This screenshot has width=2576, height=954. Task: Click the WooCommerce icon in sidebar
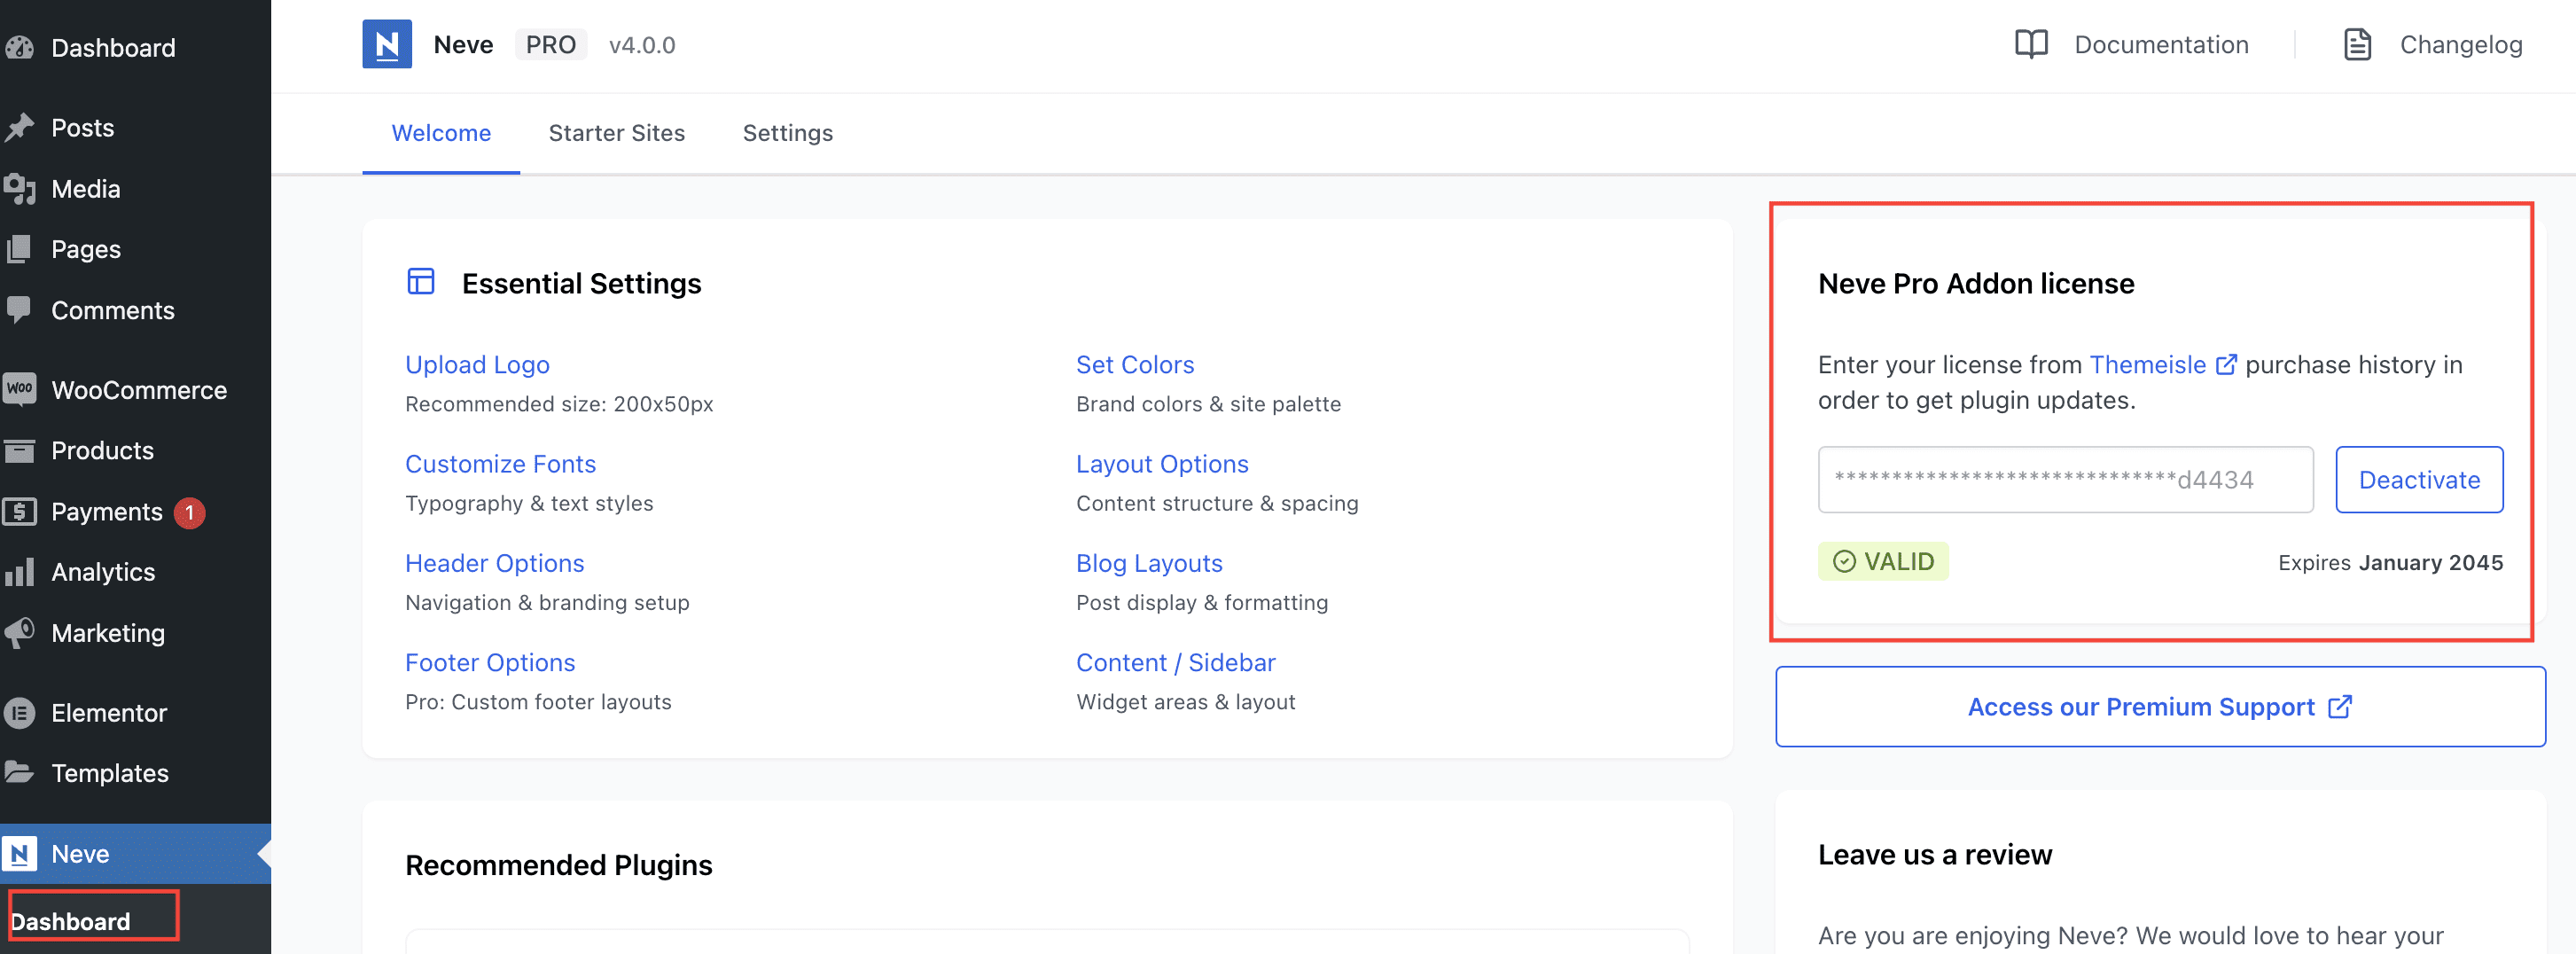click(20, 389)
